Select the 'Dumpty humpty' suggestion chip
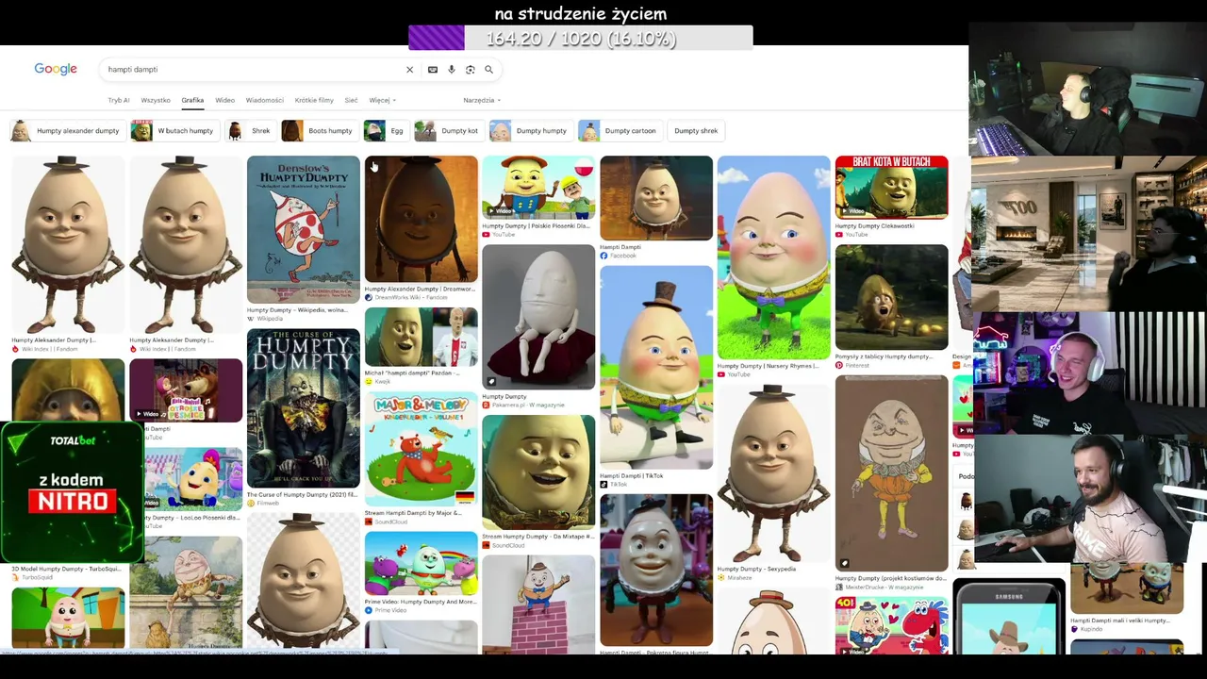1207x679 pixels. (x=530, y=131)
